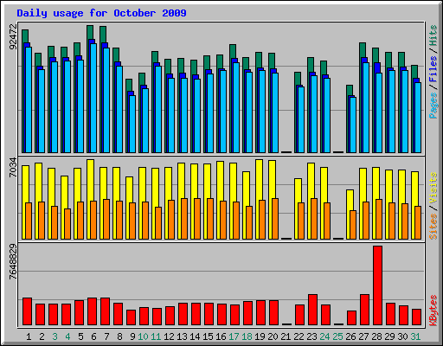Click the orange Sites bar for day 31
This screenshot has height=346, width=443.
[418, 222]
